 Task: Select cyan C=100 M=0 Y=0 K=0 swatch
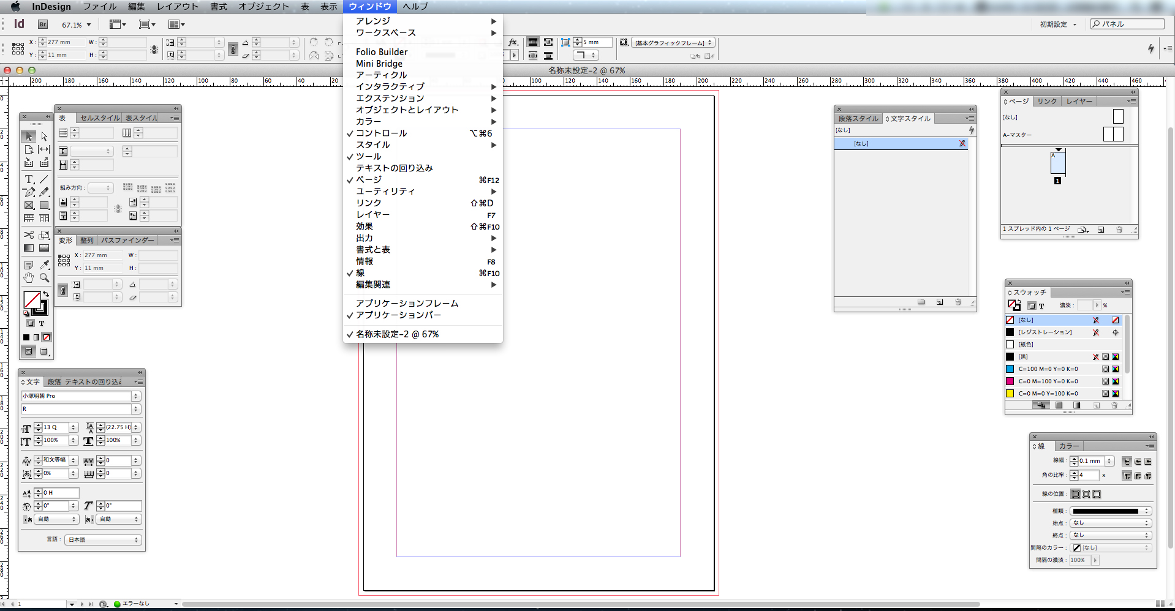click(1063, 369)
